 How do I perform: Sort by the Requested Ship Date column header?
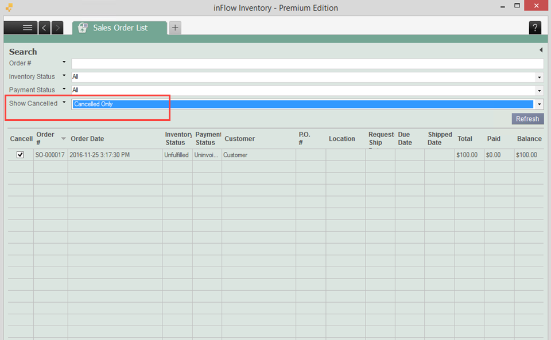381,139
